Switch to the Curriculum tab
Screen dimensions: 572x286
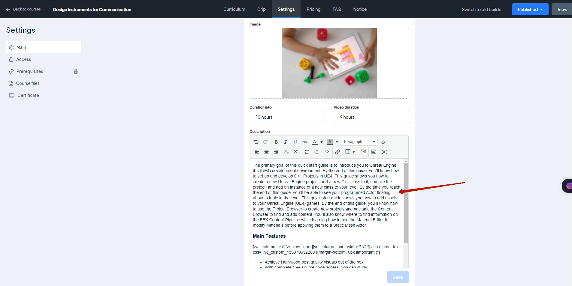[x=234, y=9]
